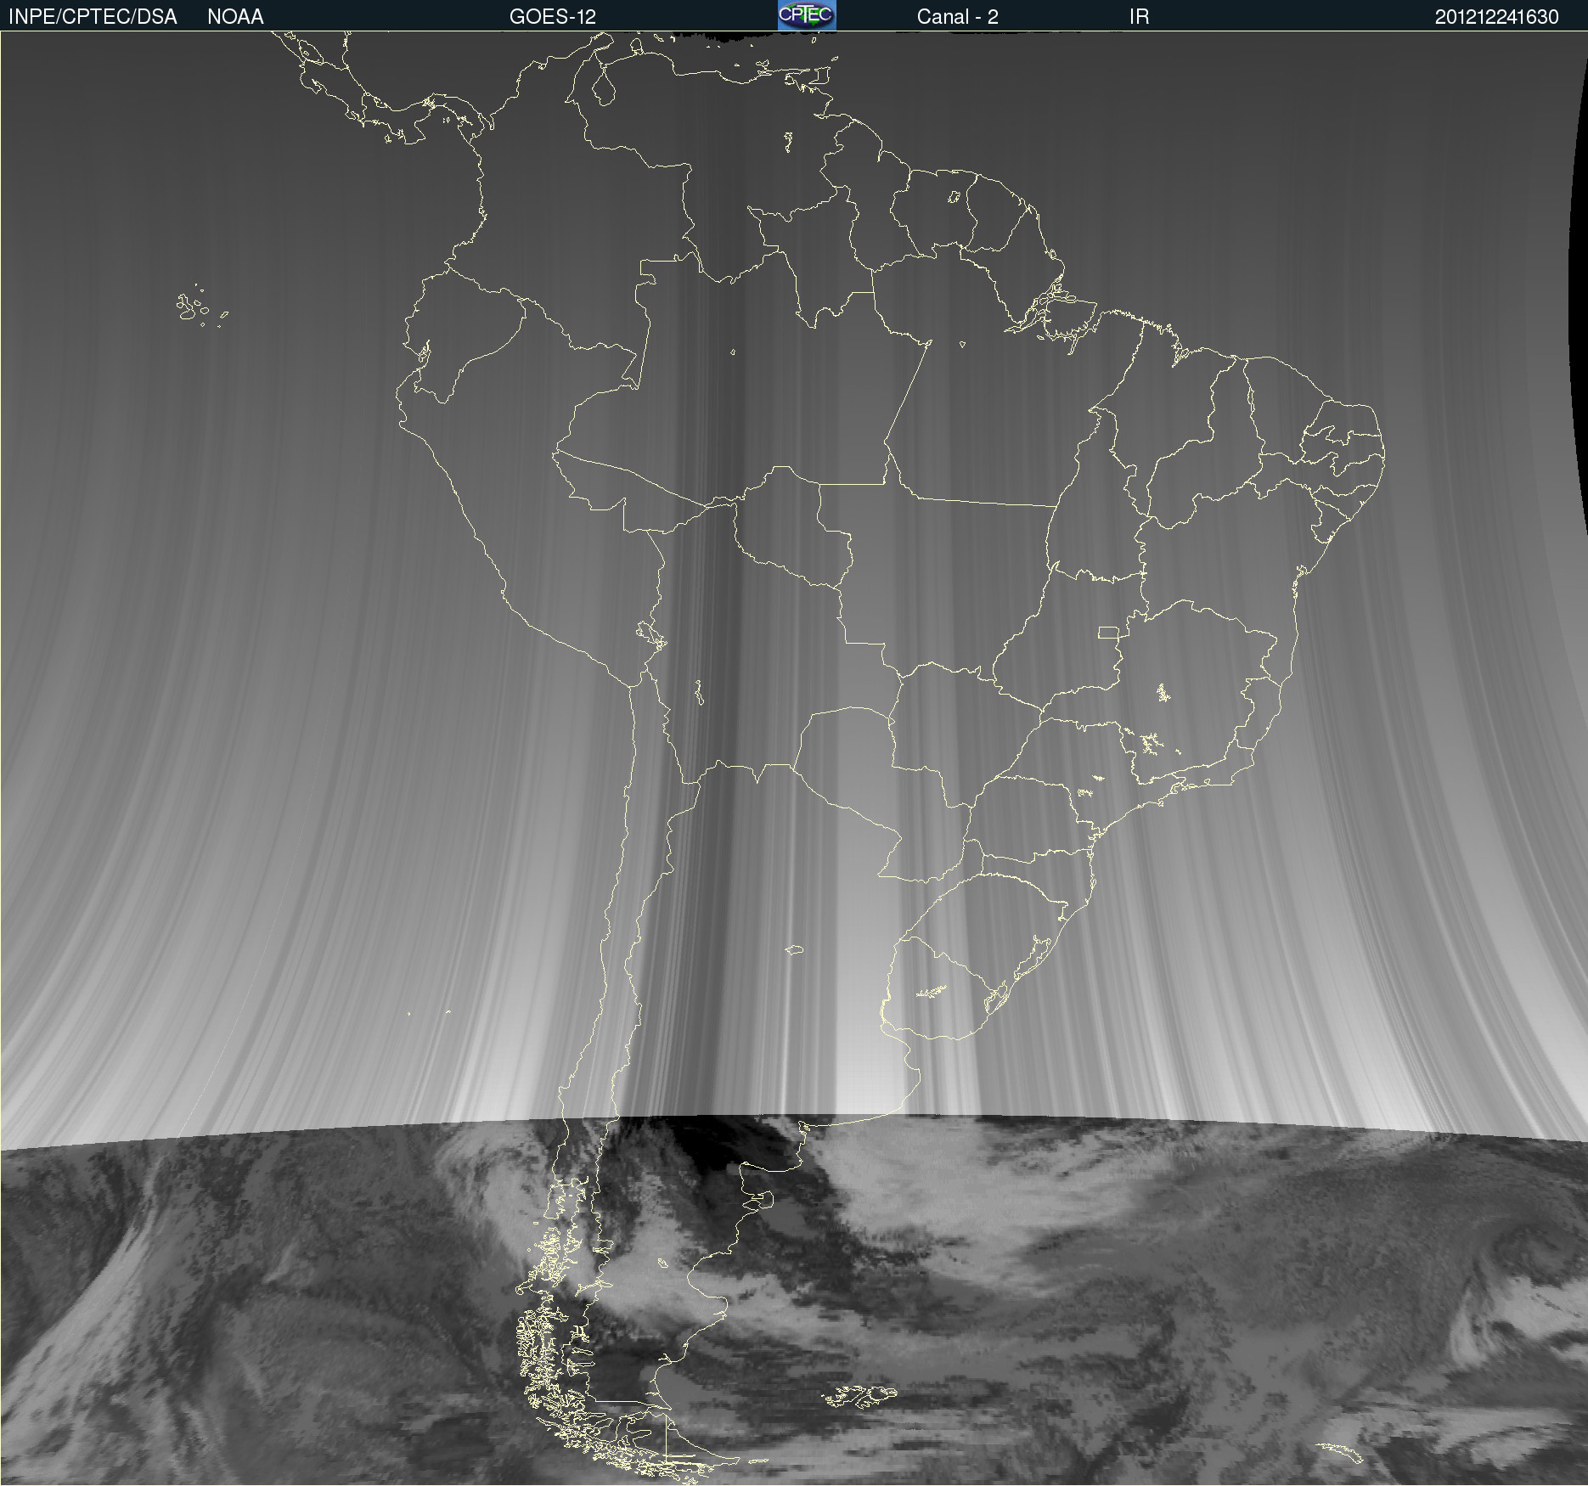
Task: Click the INPE/CPTEC/DSA header text
Action: pos(93,17)
